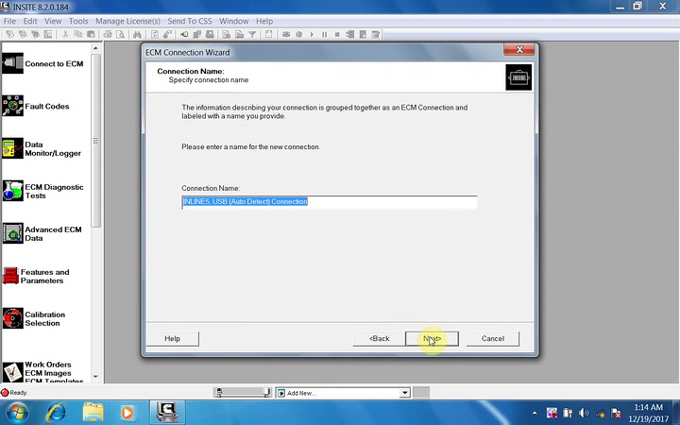The image size is (680, 425).
Task: Launch Internet Explorer from taskbar
Action: click(56, 413)
